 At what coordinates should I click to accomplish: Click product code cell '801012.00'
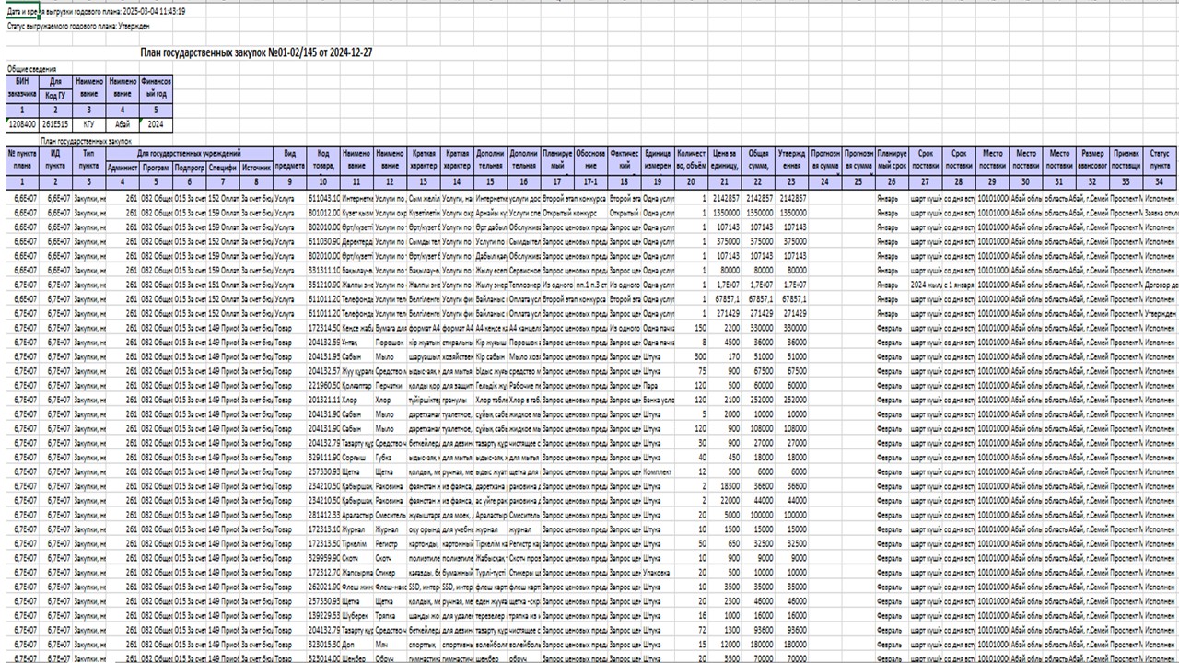(322, 212)
